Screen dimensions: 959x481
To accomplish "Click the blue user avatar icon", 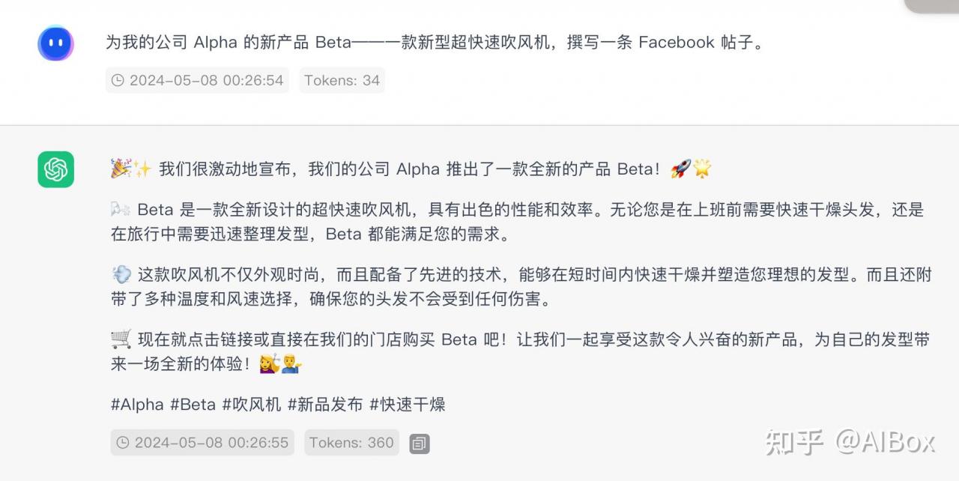I will [55, 43].
